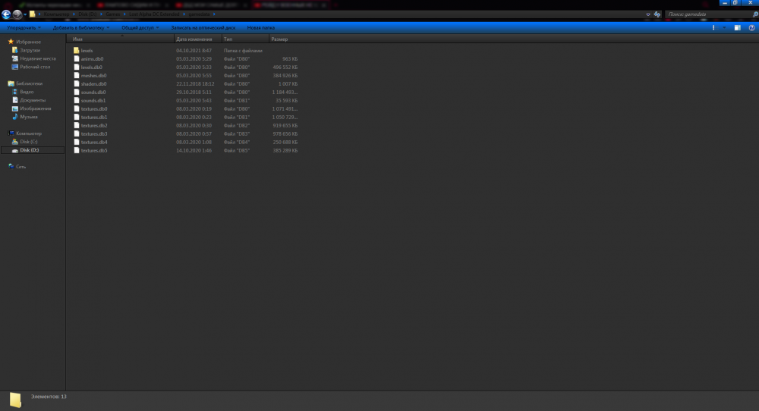
Task: Open the view options dropdown arrow
Action: 724,27
